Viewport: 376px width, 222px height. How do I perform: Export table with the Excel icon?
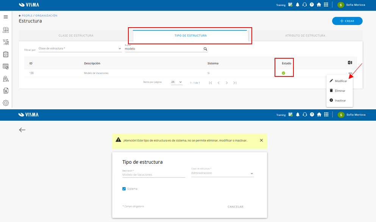350,62
